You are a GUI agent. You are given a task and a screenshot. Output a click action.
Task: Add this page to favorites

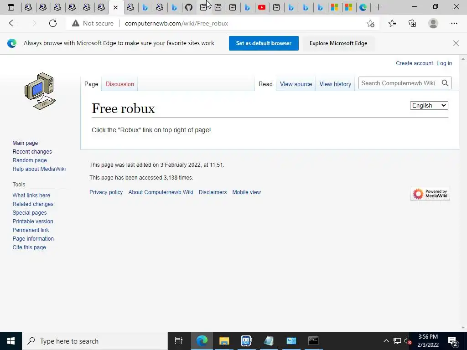pos(370,23)
